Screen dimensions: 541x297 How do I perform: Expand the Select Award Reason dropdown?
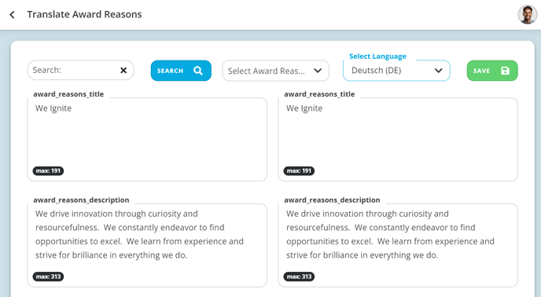[x=276, y=71]
